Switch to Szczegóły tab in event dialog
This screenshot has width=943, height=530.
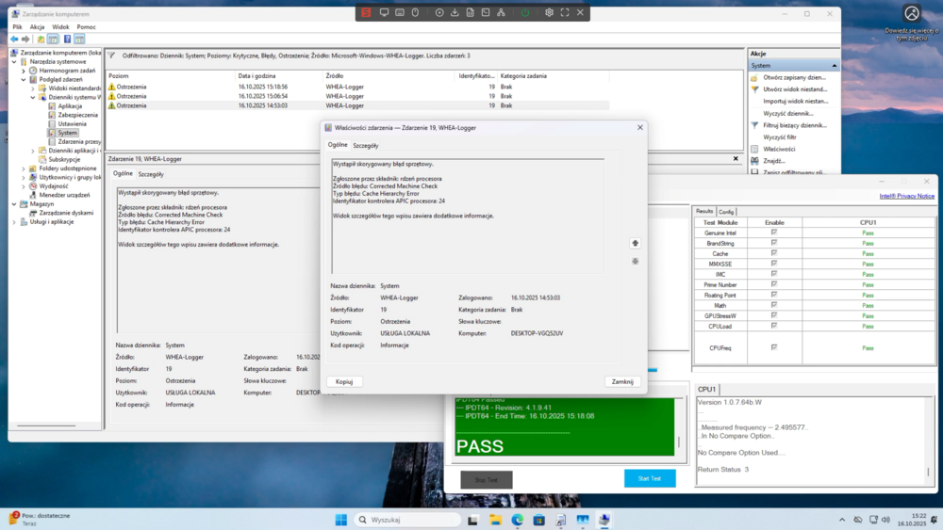(x=366, y=145)
